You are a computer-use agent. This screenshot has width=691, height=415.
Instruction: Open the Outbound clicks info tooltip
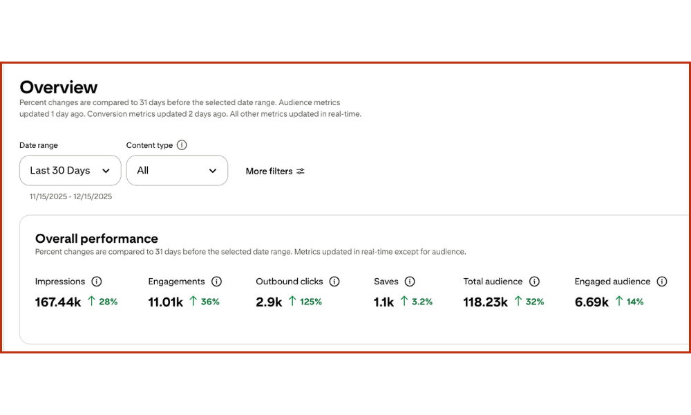[335, 282]
